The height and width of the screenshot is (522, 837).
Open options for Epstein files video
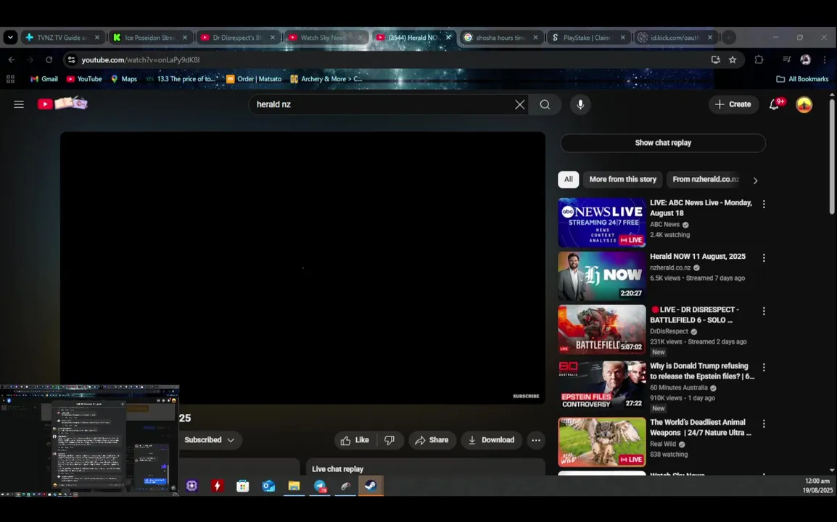click(x=764, y=368)
